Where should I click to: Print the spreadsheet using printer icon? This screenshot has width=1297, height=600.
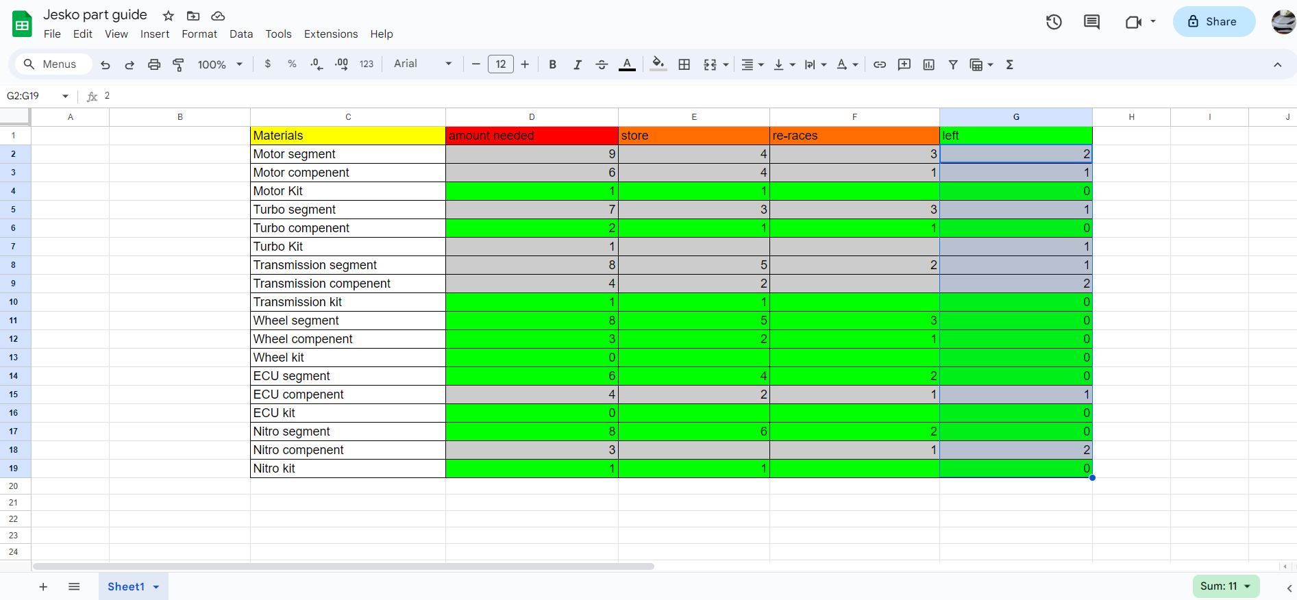click(x=154, y=64)
